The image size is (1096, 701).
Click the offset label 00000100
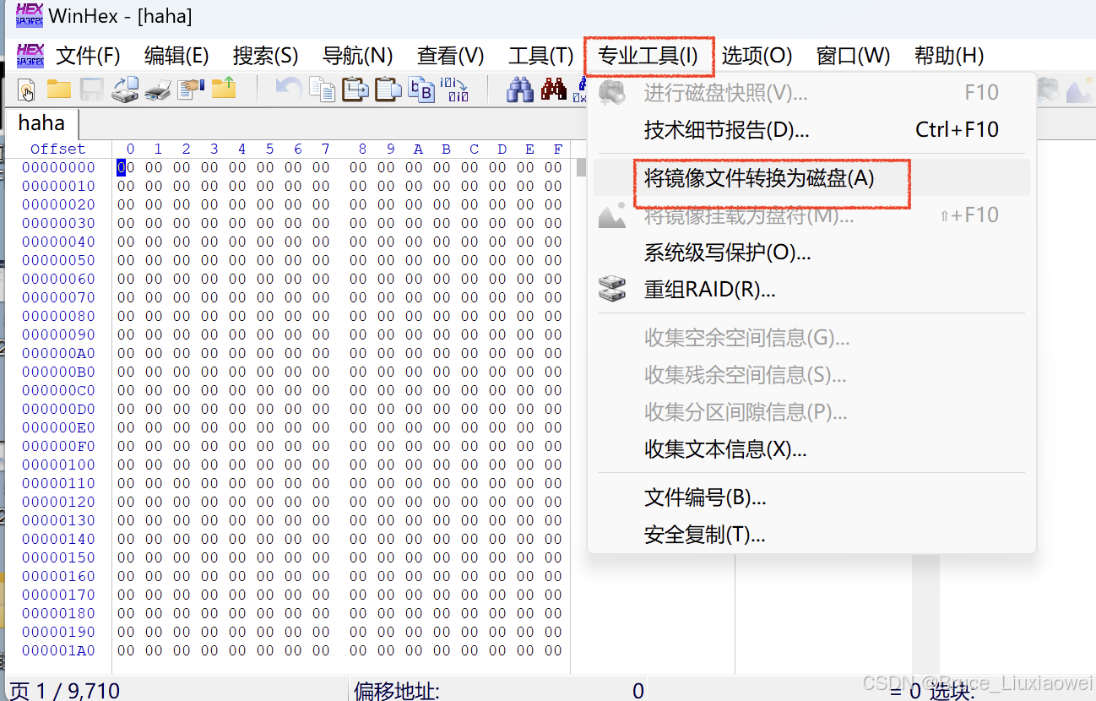pyautogui.click(x=58, y=465)
